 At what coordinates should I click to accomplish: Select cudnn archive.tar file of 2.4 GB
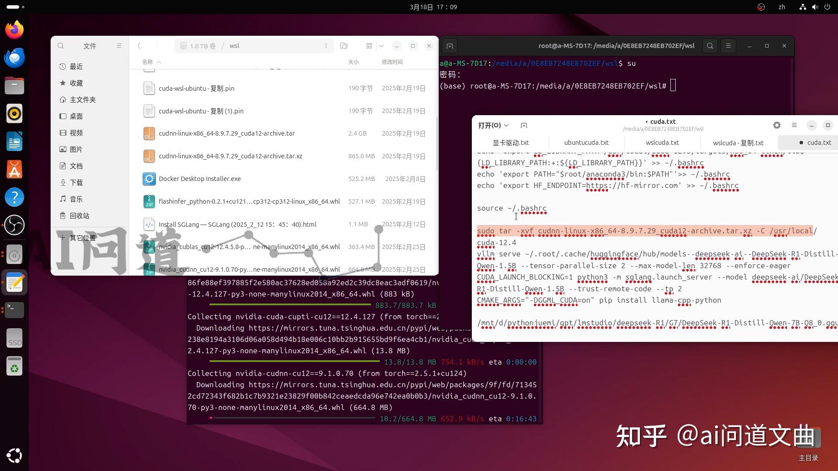[x=284, y=133]
